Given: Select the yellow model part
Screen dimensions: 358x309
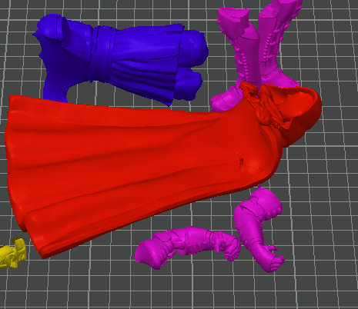Looking at the screenshot, I should (x=13, y=253).
